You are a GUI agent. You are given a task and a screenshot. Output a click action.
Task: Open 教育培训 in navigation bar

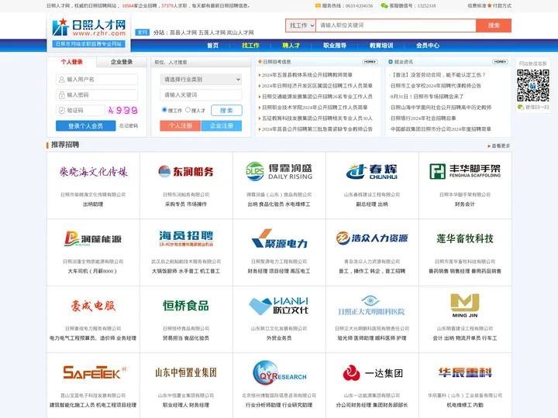click(381, 46)
